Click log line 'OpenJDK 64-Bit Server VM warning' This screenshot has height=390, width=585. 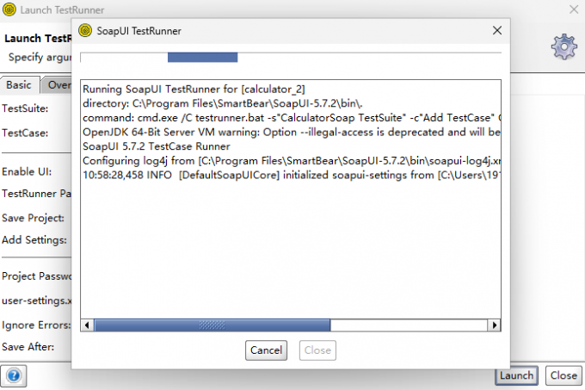[292, 132]
